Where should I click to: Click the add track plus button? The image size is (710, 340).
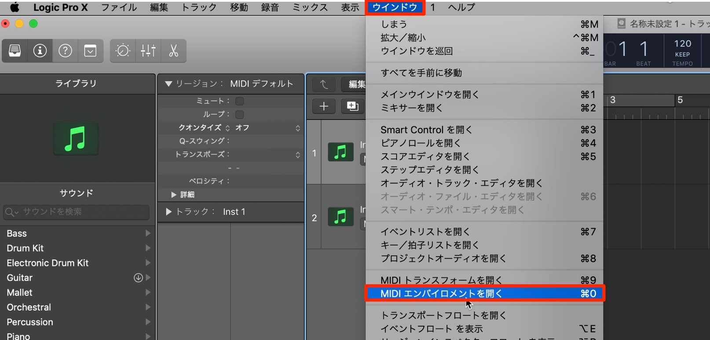[324, 106]
